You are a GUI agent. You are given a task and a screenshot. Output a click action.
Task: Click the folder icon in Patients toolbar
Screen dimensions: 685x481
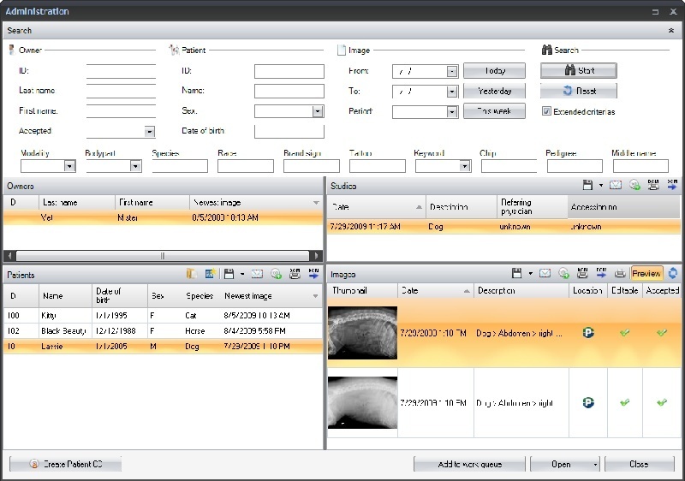(x=191, y=274)
